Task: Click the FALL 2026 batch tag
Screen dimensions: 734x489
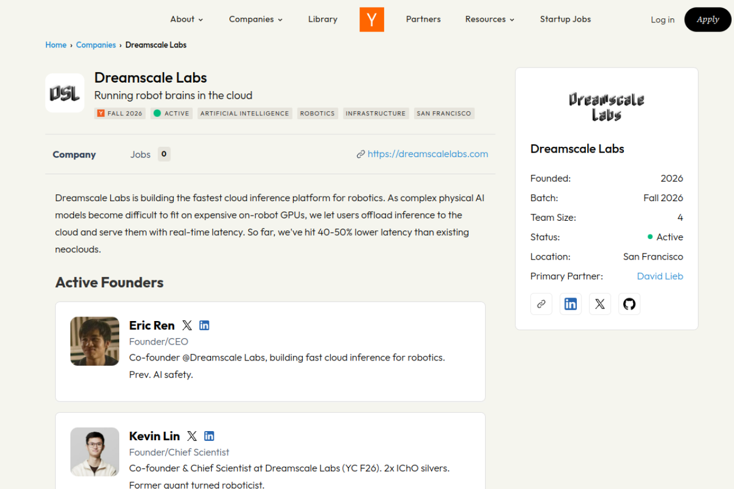Action: coord(120,114)
